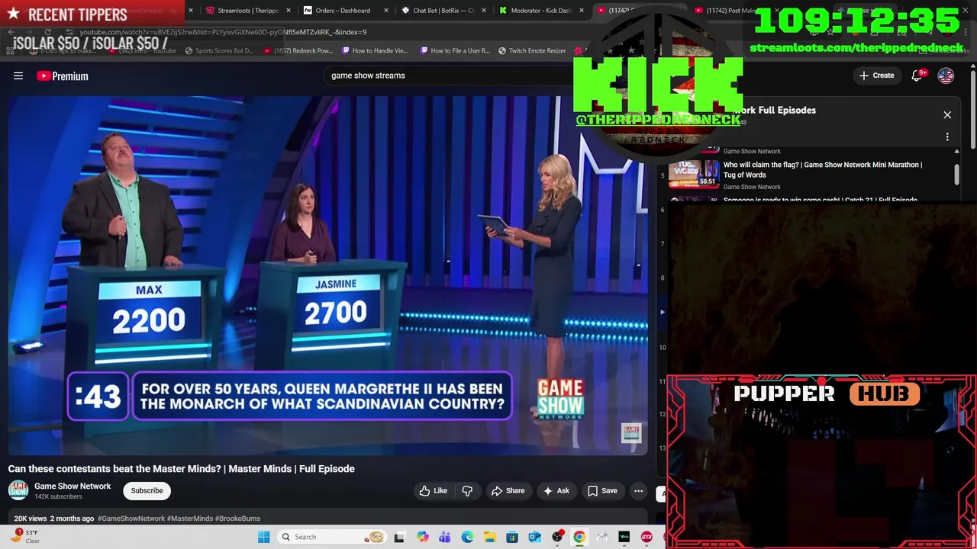Open the Game Show Network channel avatar
The image size is (977, 549).
(18, 491)
